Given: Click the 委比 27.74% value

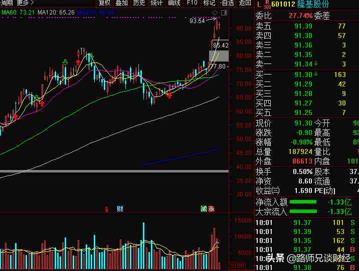Looking at the screenshot, I should (x=301, y=15).
